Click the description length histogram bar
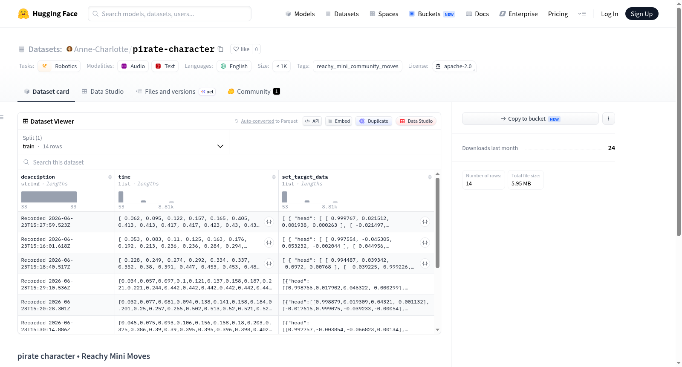The height and width of the screenshot is (367, 682). tap(49, 197)
